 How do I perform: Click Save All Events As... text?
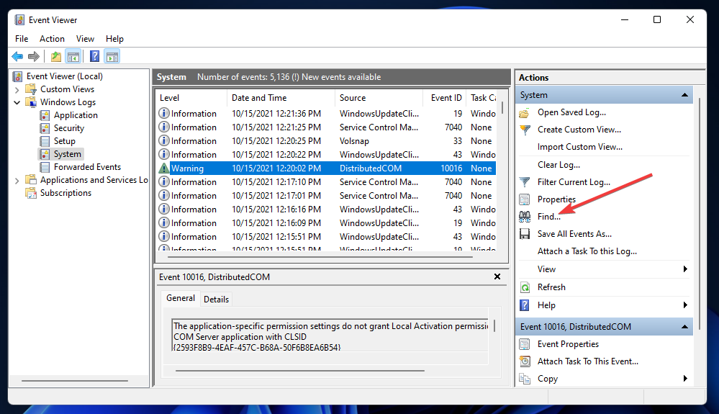574,234
